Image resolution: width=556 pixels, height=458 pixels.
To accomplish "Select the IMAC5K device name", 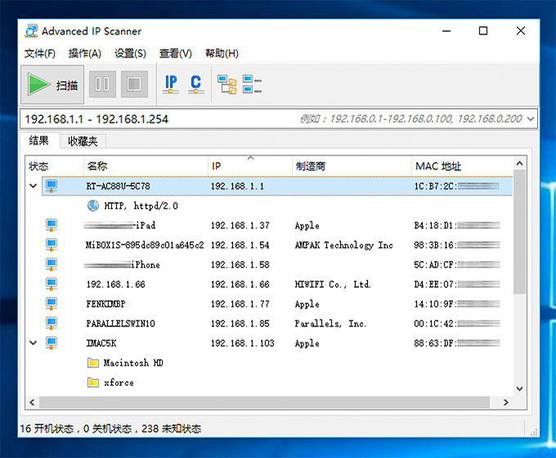I will pyautogui.click(x=101, y=343).
